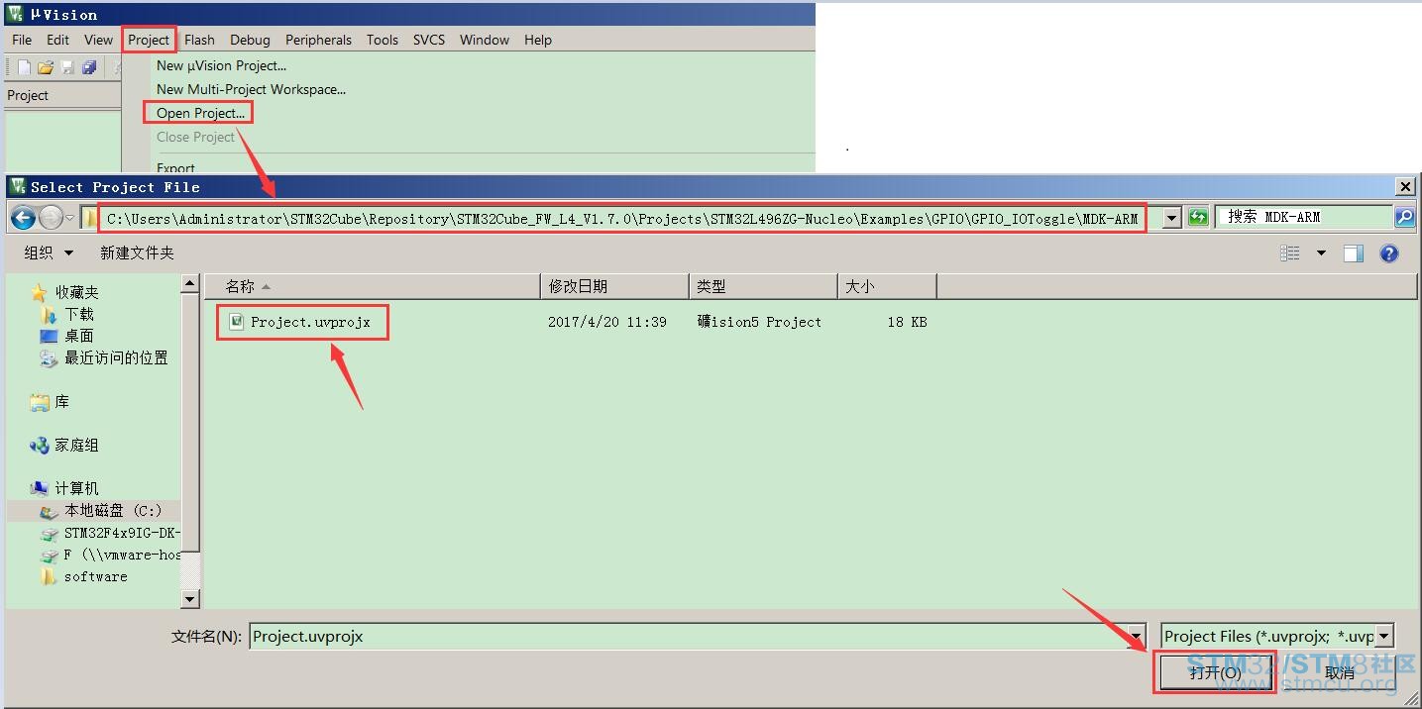
Task: Open the File menu
Action: 22,40
